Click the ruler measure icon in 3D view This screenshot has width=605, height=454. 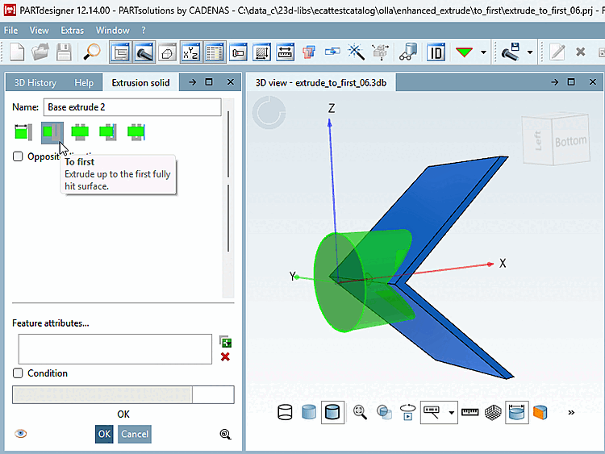(x=469, y=412)
